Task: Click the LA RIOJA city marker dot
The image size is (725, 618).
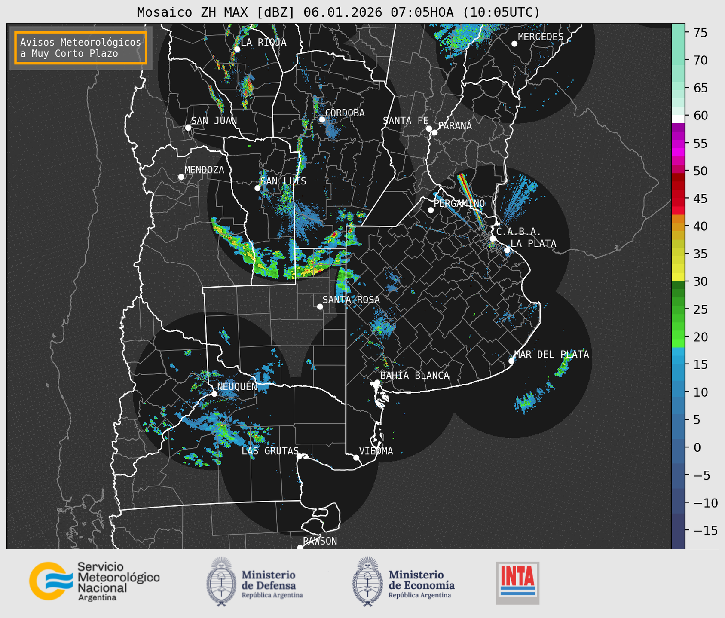Action: 237,49
